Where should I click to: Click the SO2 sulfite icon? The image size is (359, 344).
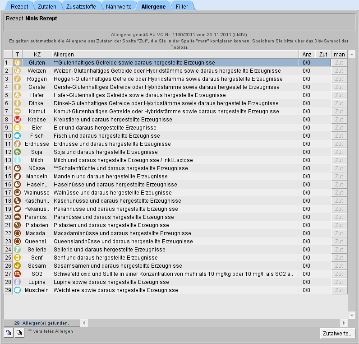tap(17, 274)
